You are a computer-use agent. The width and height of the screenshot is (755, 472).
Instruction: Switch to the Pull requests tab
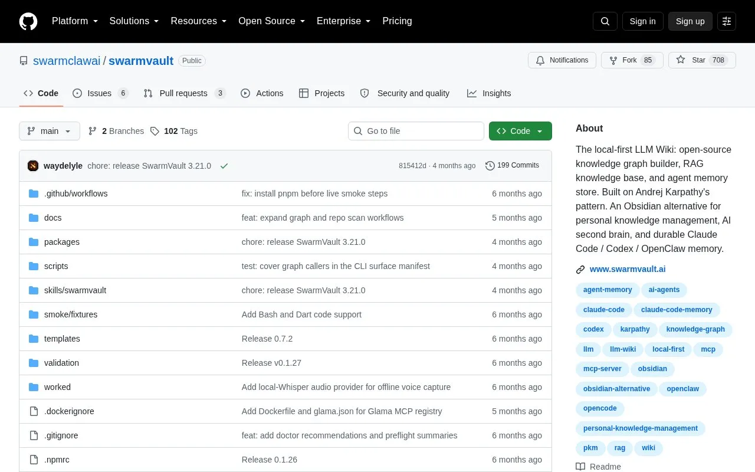tap(185, 93)
